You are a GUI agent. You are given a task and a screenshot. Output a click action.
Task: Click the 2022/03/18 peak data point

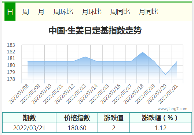143,52
